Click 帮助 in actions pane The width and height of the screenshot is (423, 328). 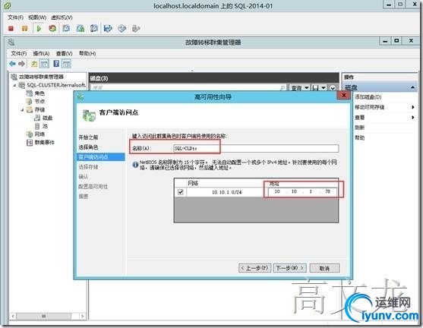pos(360,138)
